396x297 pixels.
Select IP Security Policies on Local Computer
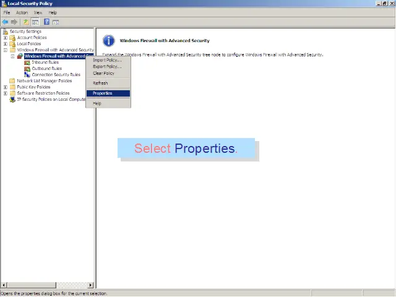(x=51, y=99)
